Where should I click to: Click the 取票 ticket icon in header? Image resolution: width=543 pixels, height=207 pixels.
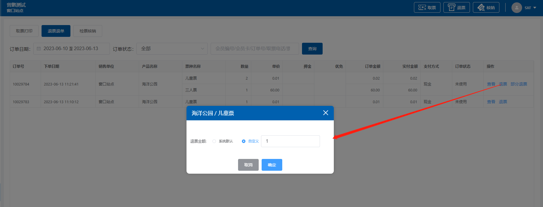tap(422, 7)
